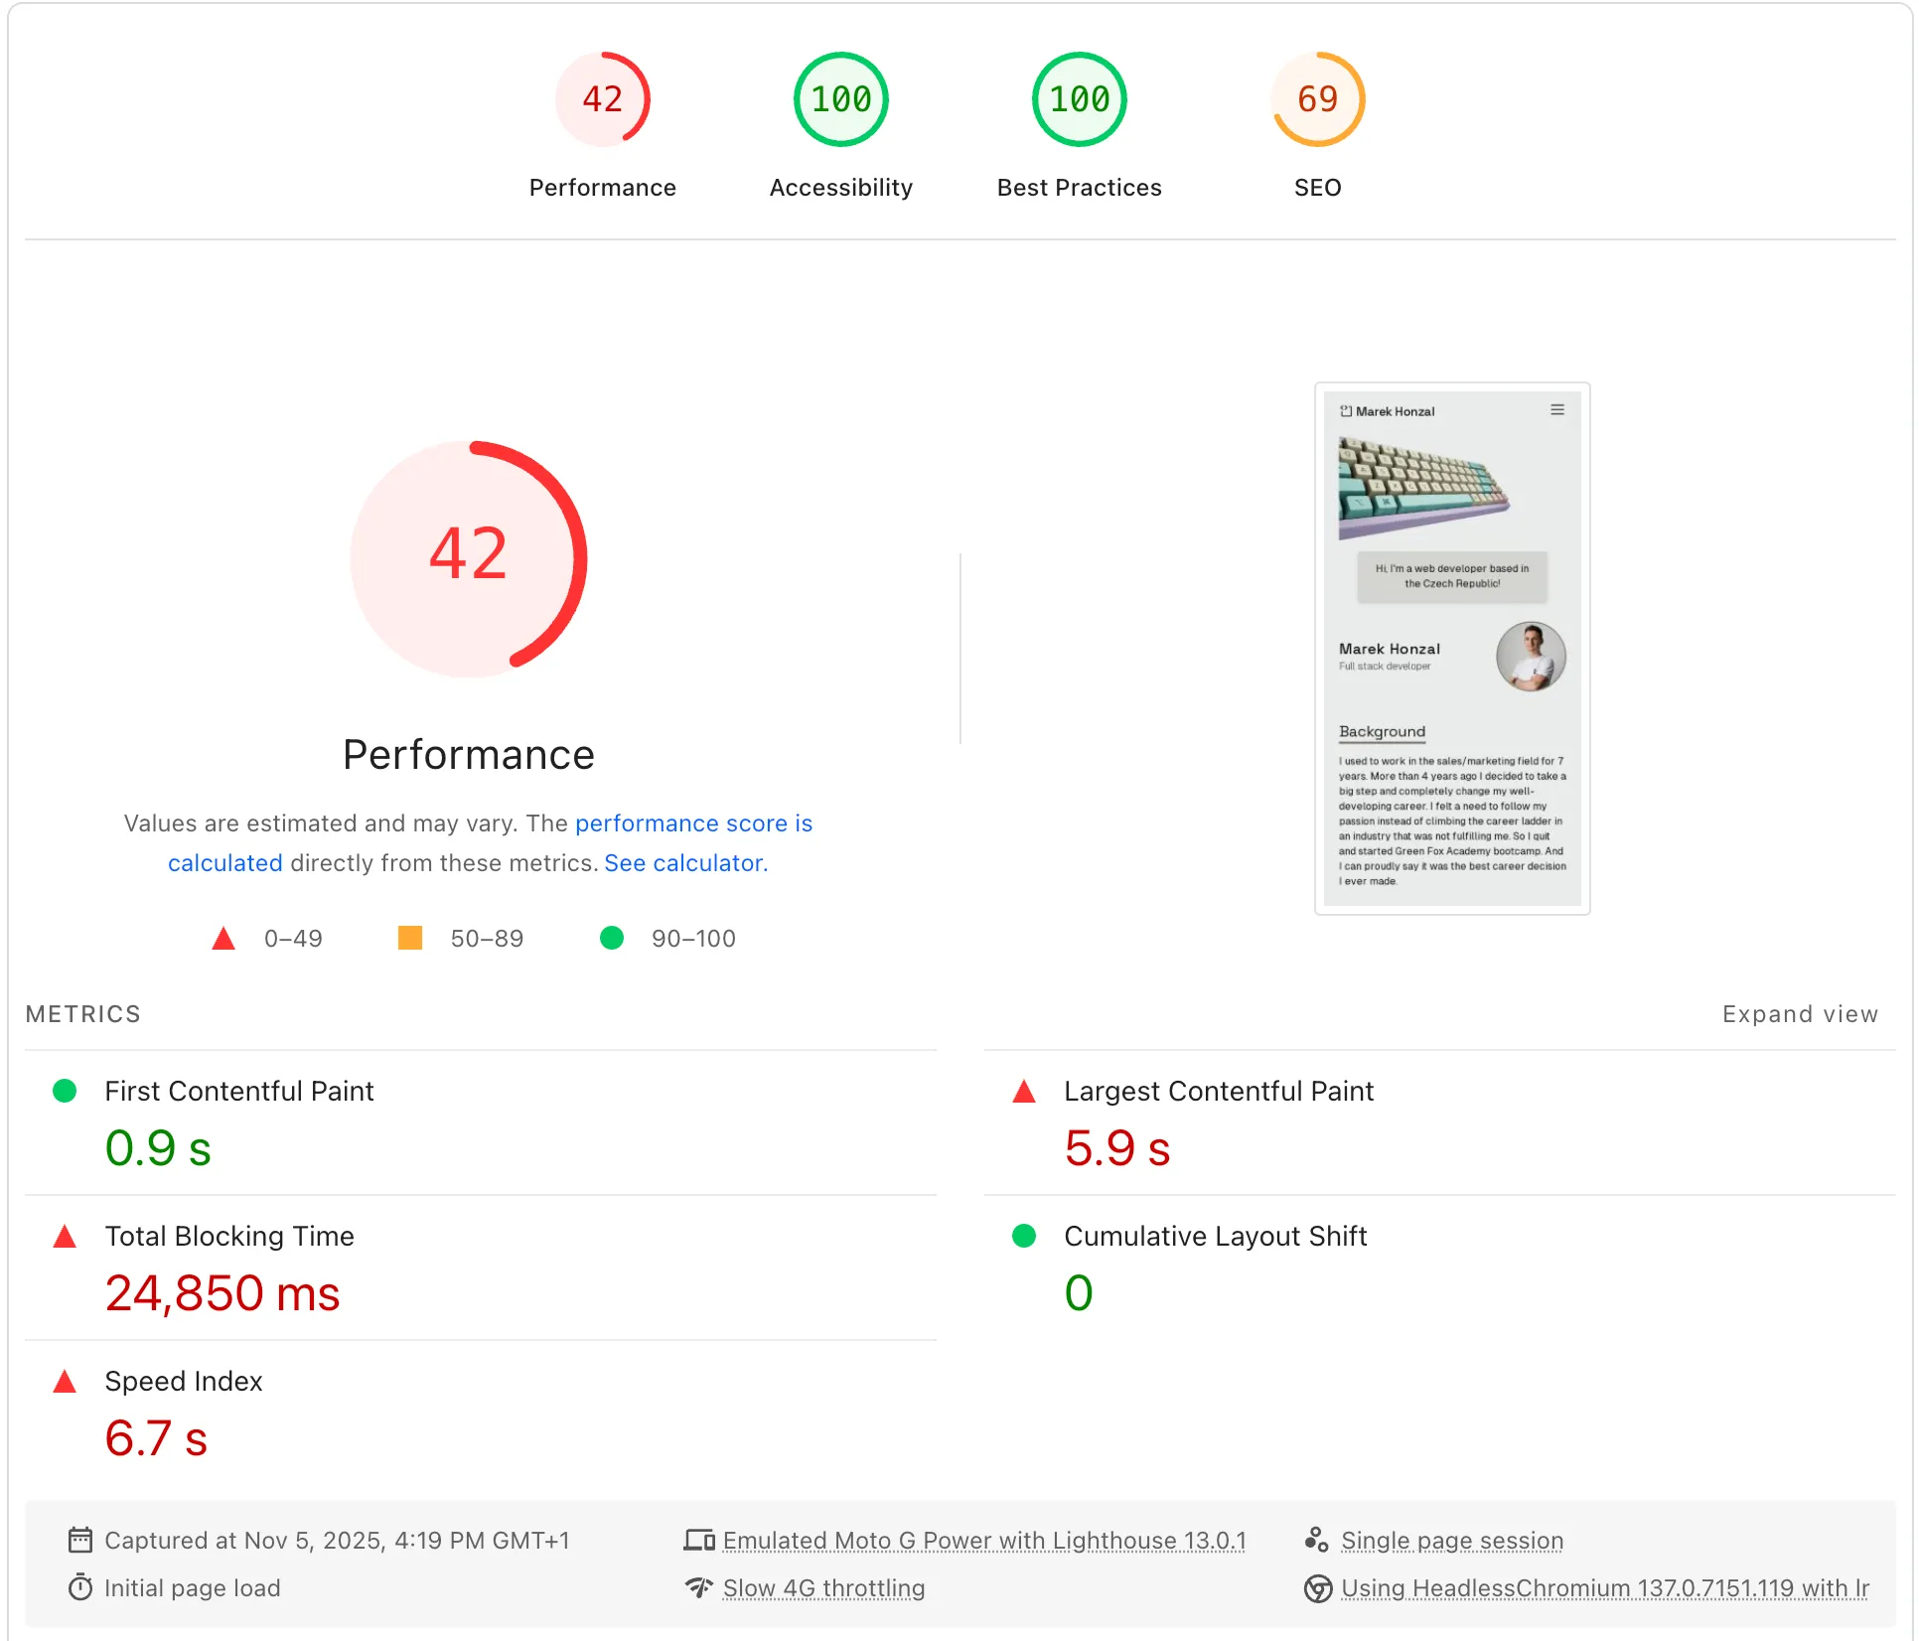This screenshot has height=1641, width=1919.
Task: Open the See calculator link
Action: [x=683, y=862]
